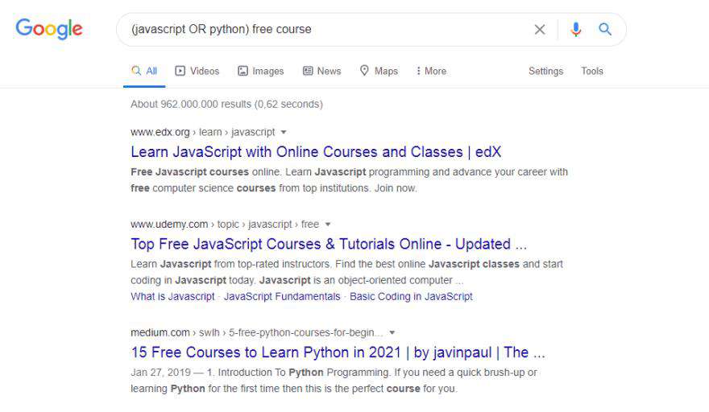Open the Learn JavaScript edX result

tap(316, 152)
